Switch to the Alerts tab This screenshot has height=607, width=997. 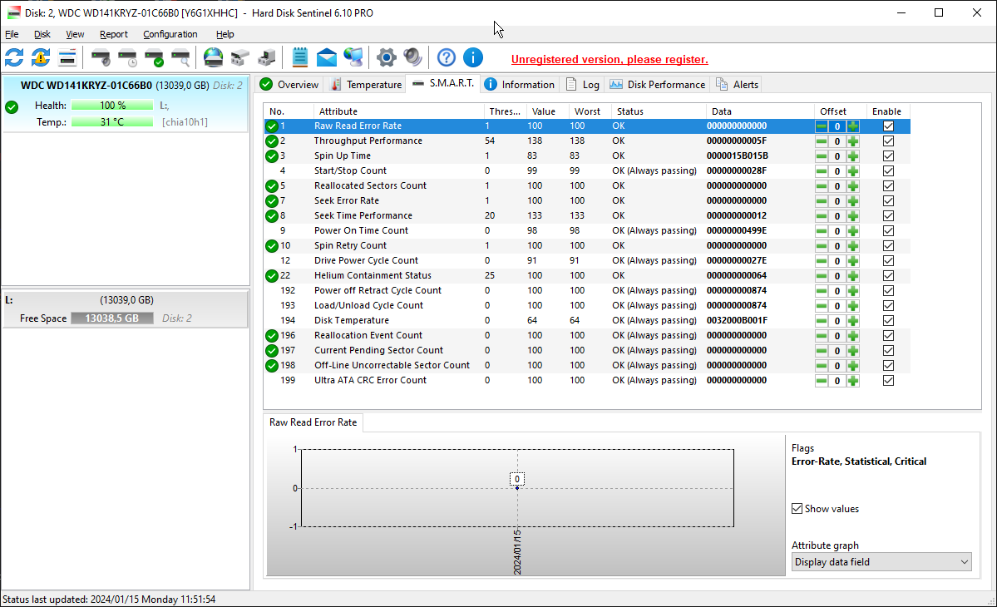pos(737,85)
